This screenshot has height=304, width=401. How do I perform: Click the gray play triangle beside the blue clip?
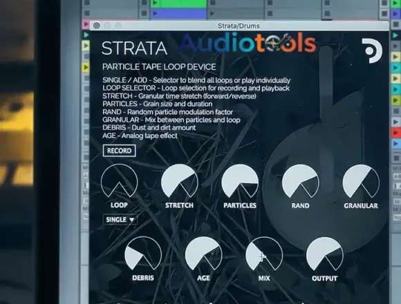point(212,13)
